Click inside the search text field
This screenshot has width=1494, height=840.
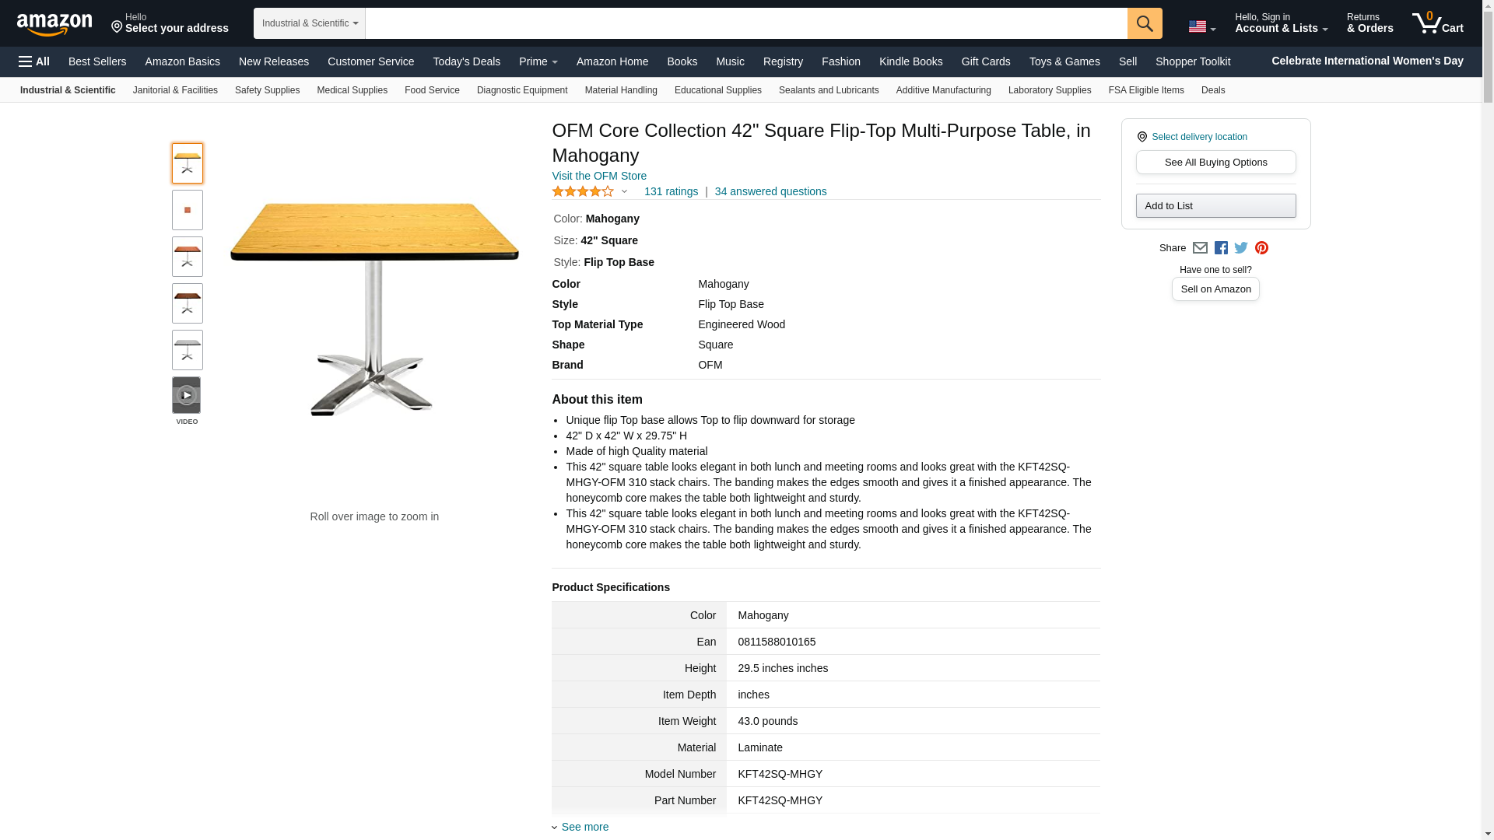point(745,23)
